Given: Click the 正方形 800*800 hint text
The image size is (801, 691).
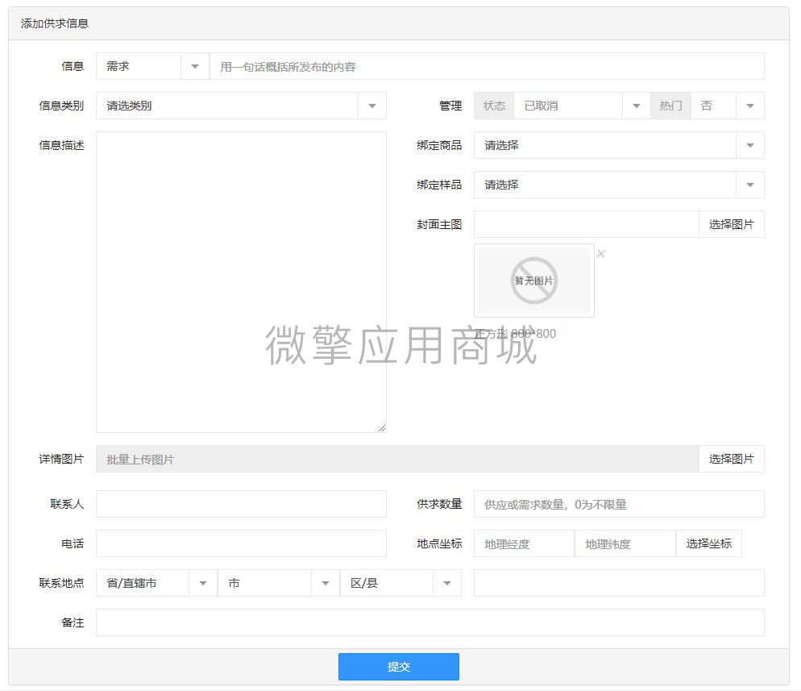Looking at the screenshot, I should tap(515, 334).
